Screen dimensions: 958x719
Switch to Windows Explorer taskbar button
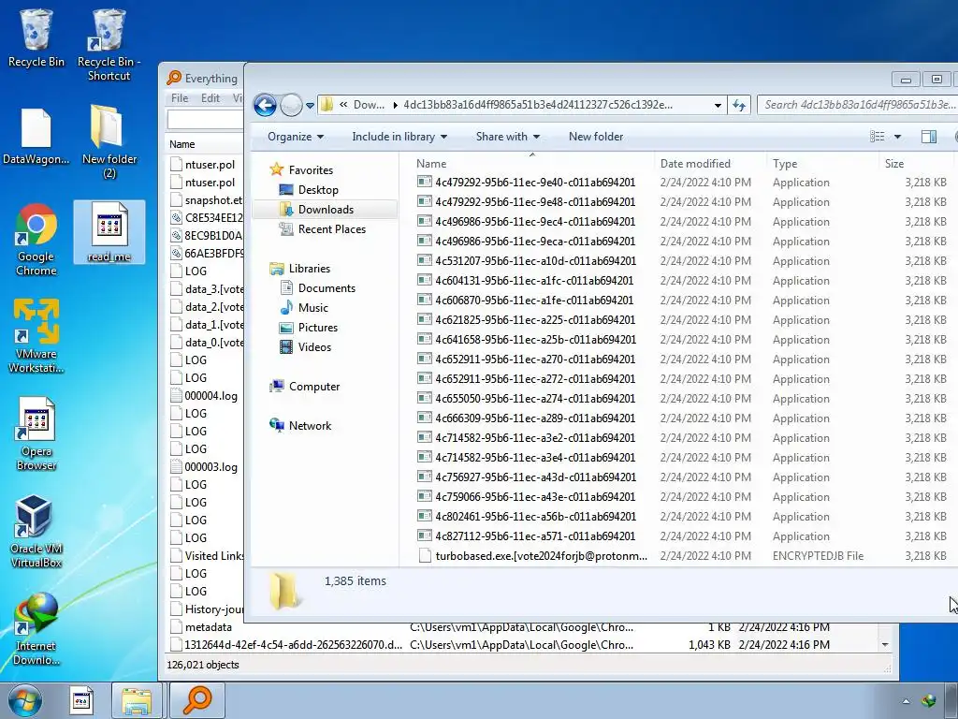(x=137, y=700)
